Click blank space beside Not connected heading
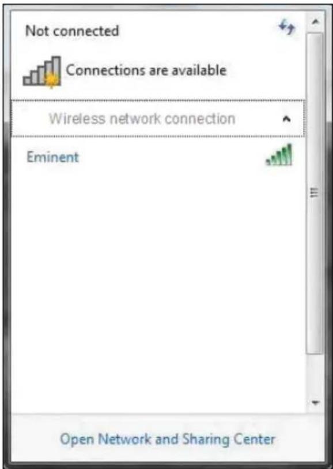This screenshot has height=469, width=333. coord(197,31)
